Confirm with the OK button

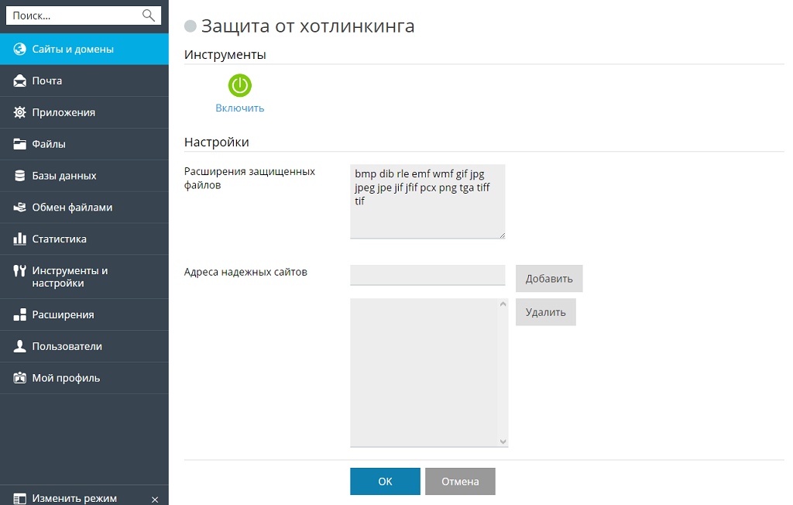385,481
